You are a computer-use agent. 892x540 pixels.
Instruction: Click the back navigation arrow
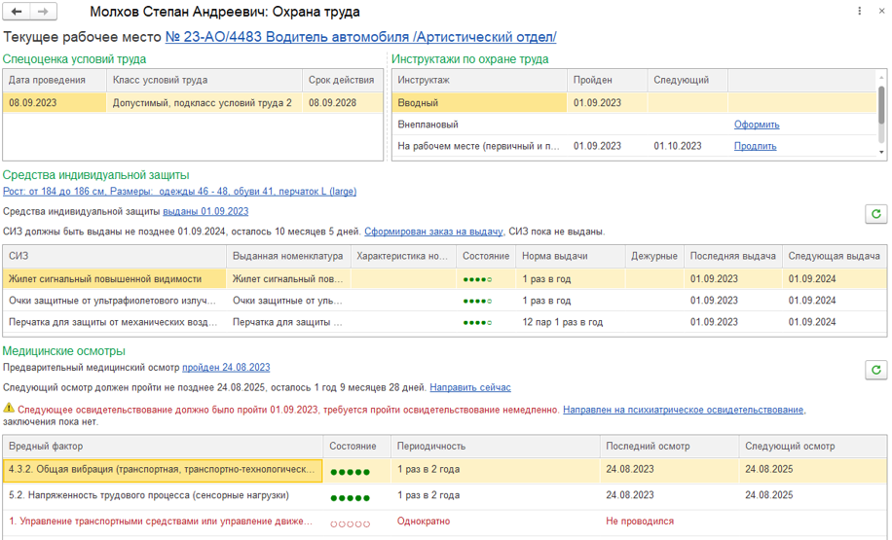tap(18, 13)
